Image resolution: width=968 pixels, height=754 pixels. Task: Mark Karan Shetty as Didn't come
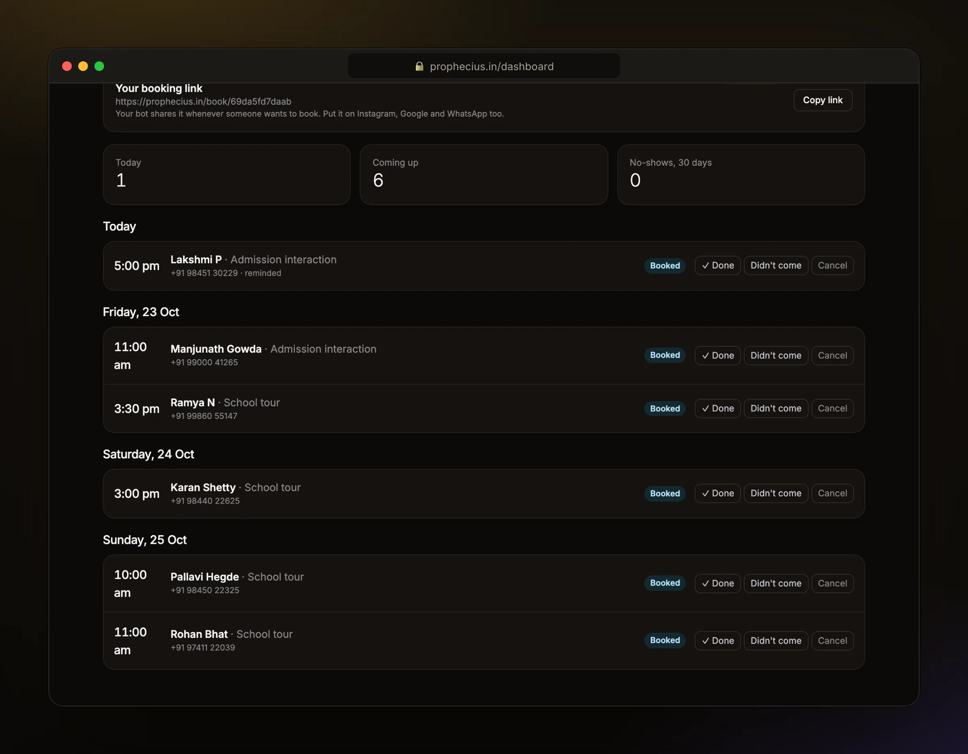[776, 493]
